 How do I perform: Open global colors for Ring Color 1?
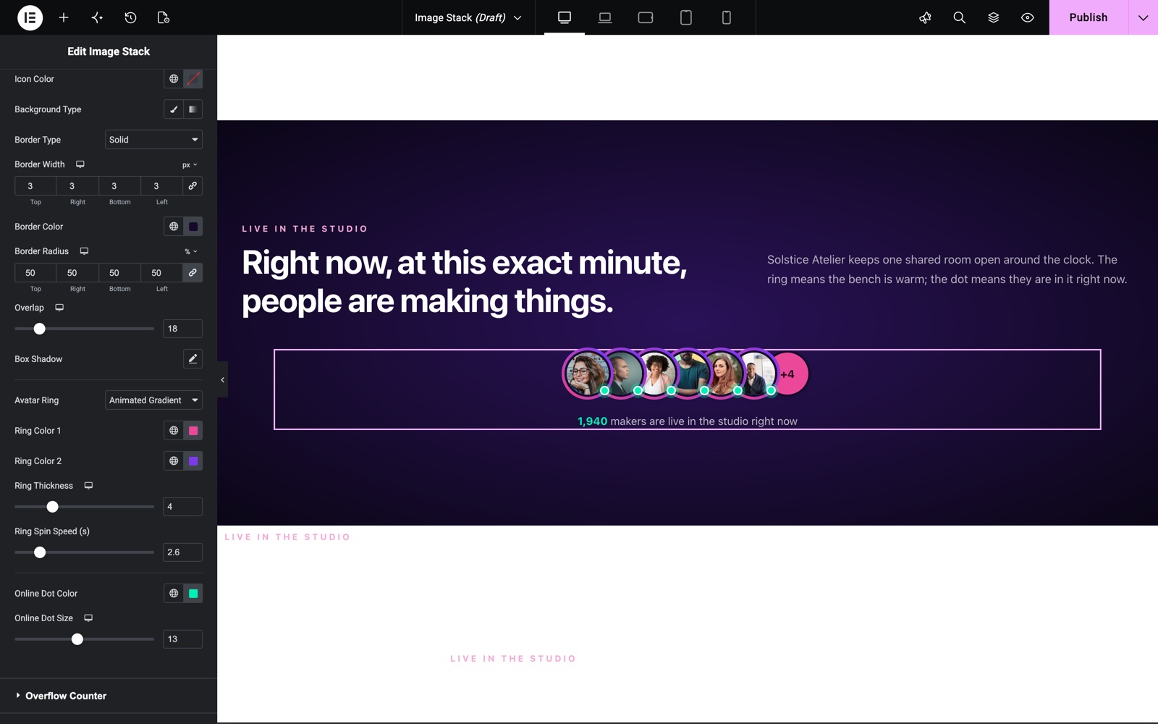tap(174, 431)
